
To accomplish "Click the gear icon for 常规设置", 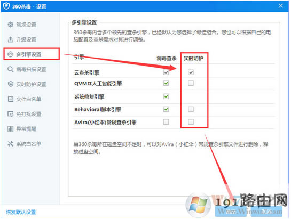I will (x=10, y=25).
